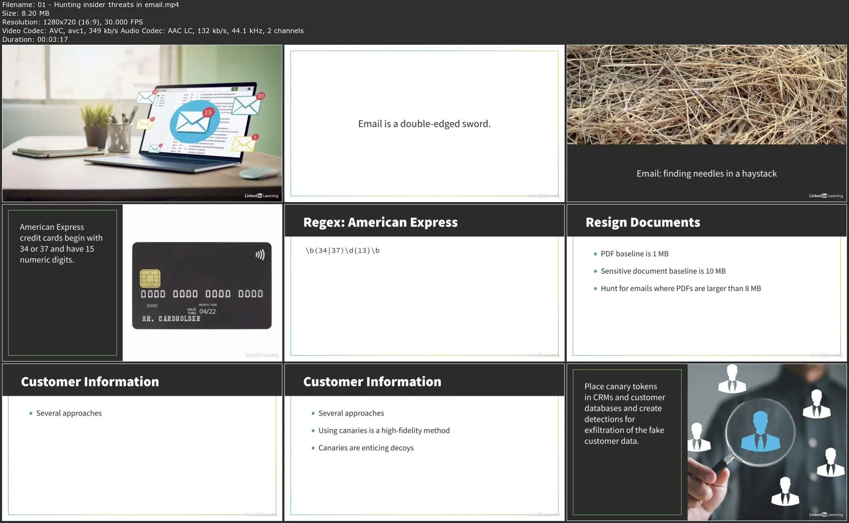The image size is (849, 523).
Task: Click the yellow envelope with badge 5
Action: [x=244, y=143]
